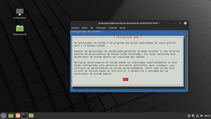Confirm the gdm3 dialog with Ok

[x=126, y=80]
